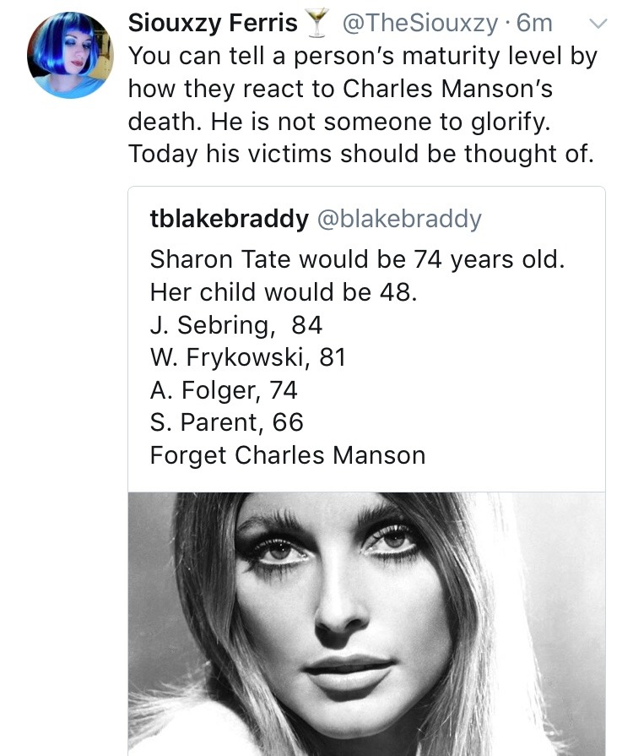This screenshot has height=756, width=633.
Task: Click the "W. Frykowski, 81" line
Action: pos(248,357)
